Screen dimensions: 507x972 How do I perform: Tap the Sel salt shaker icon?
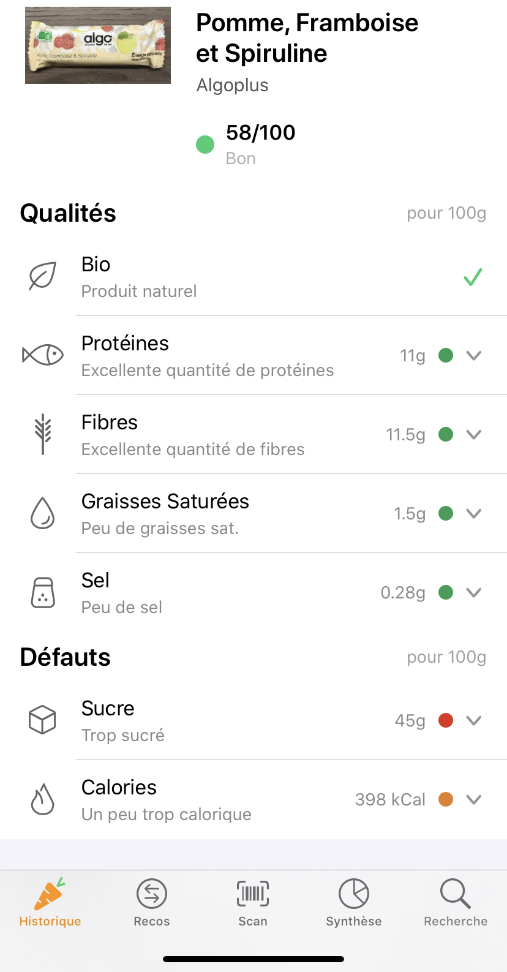43,592
